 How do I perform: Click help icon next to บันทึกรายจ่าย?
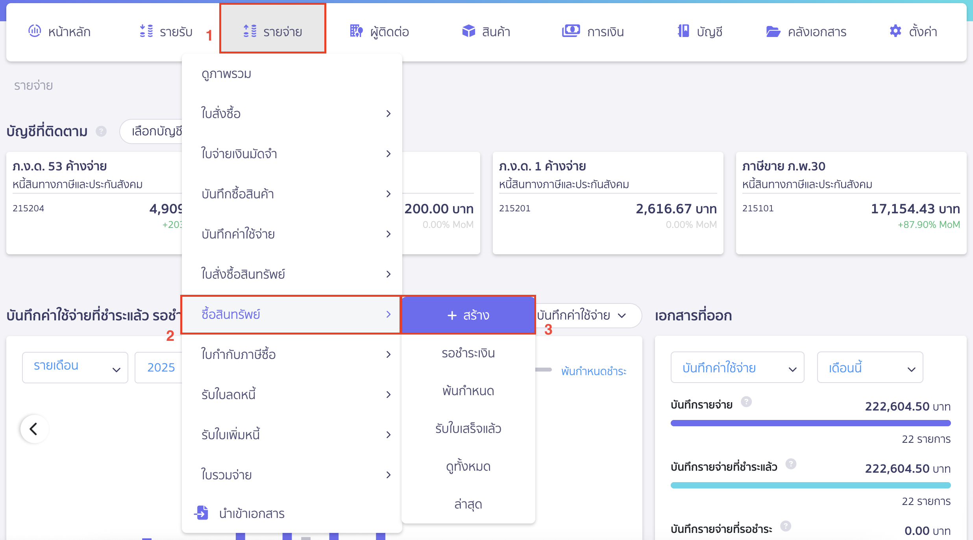coord(746,402)
